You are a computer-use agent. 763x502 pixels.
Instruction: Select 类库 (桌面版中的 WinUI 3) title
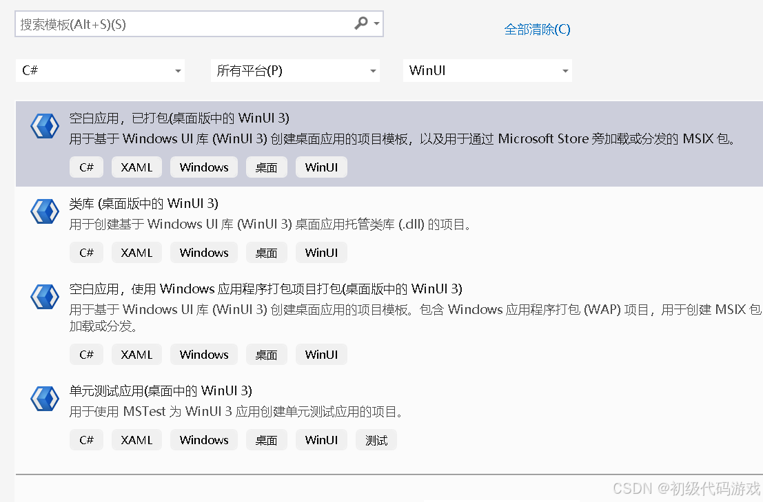(x=143, y=203)
